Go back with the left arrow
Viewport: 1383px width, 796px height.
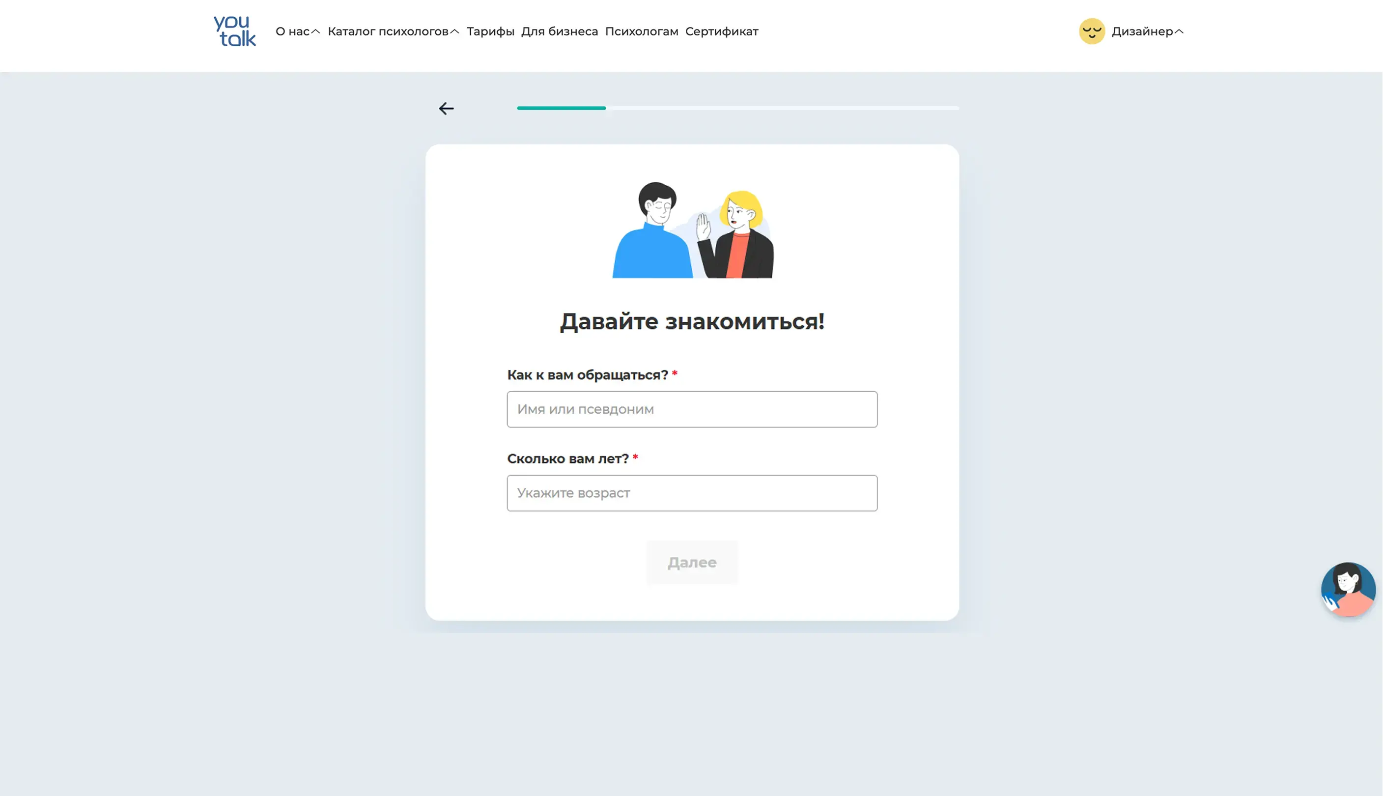coord(446,109)
